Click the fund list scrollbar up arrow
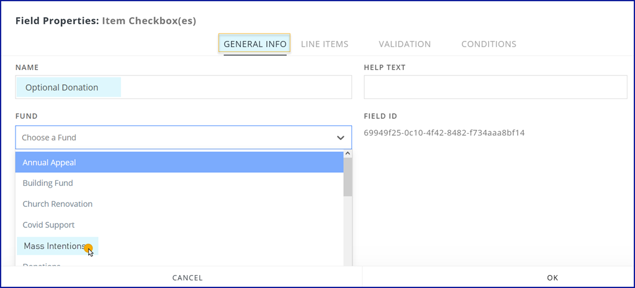This screenshot has height=288, width=635. pyautogui.click(x=348, y=154)
